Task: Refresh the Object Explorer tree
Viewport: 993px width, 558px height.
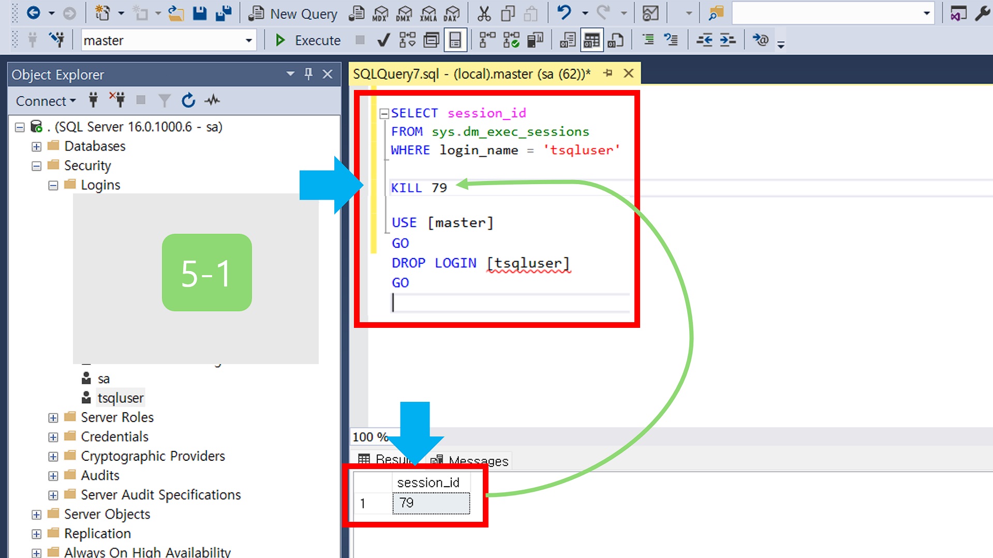Action: pyautogui.click(x=188, y=100)
